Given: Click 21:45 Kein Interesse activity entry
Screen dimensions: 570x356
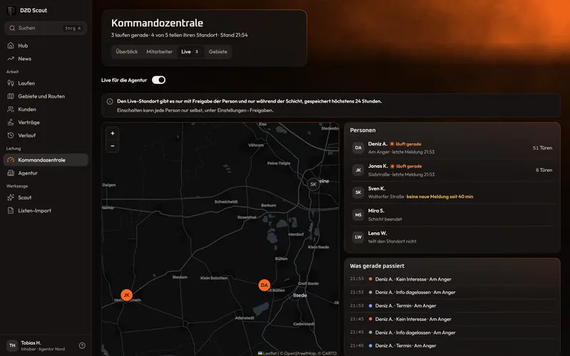Looking at the screenshot, I should pos(452,319).
